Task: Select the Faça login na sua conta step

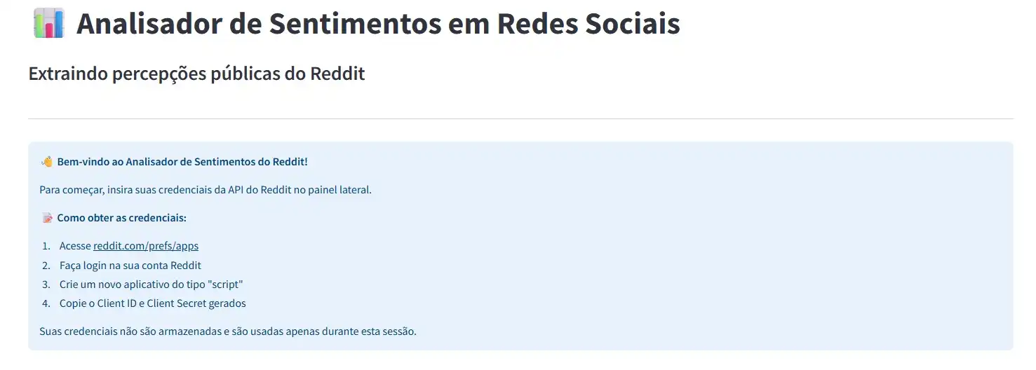Action: [x=130, y=266]
